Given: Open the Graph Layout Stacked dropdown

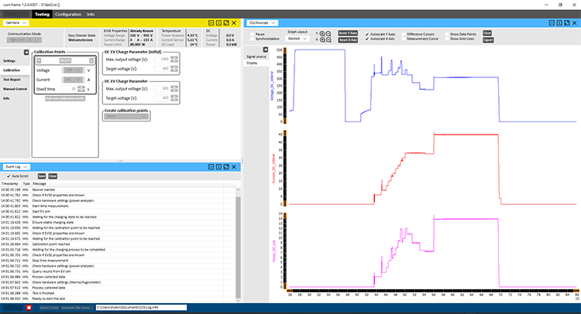Looking at the screenshot, I should pos(297,39).
